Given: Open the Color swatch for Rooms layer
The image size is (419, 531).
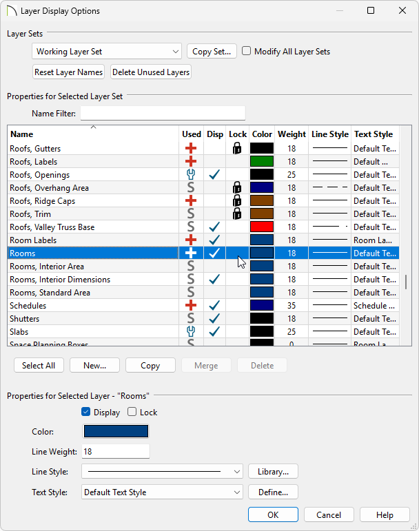Looking at the screenshot, I should [x=116, y=432].
